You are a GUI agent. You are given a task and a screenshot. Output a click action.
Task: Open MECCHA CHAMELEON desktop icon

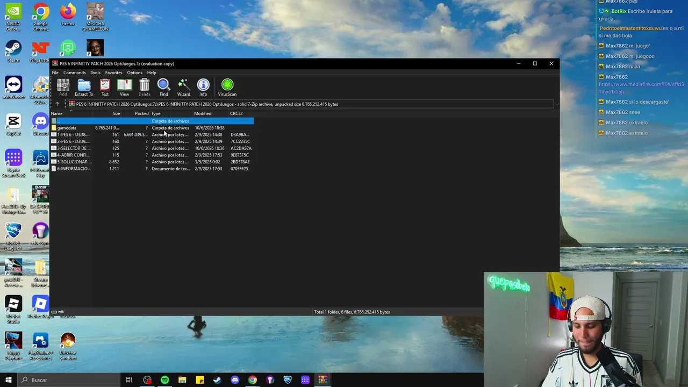(x=95, y=17)
